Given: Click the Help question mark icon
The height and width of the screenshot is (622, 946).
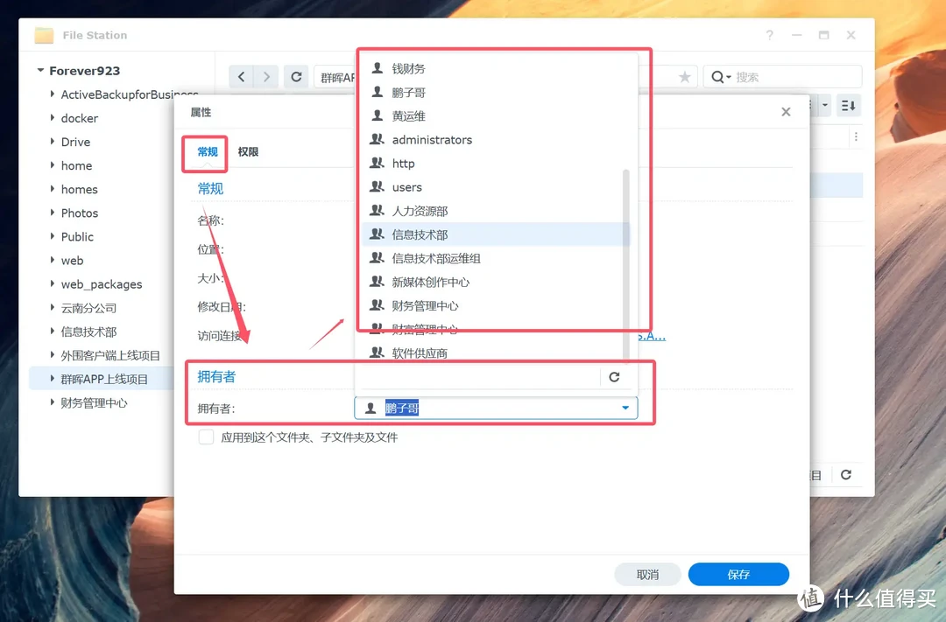Looking at the screenshot, I should [x=769, y=35].
